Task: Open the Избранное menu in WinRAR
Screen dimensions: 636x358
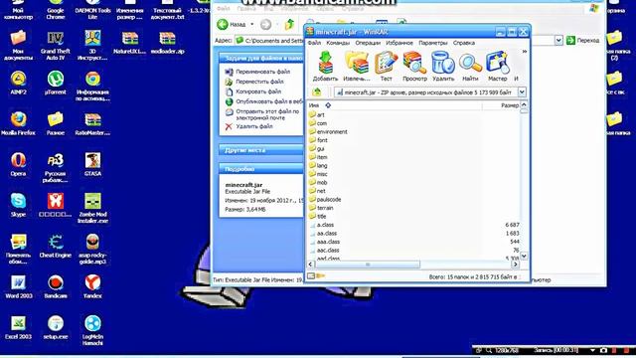Action: click(399, 43)
